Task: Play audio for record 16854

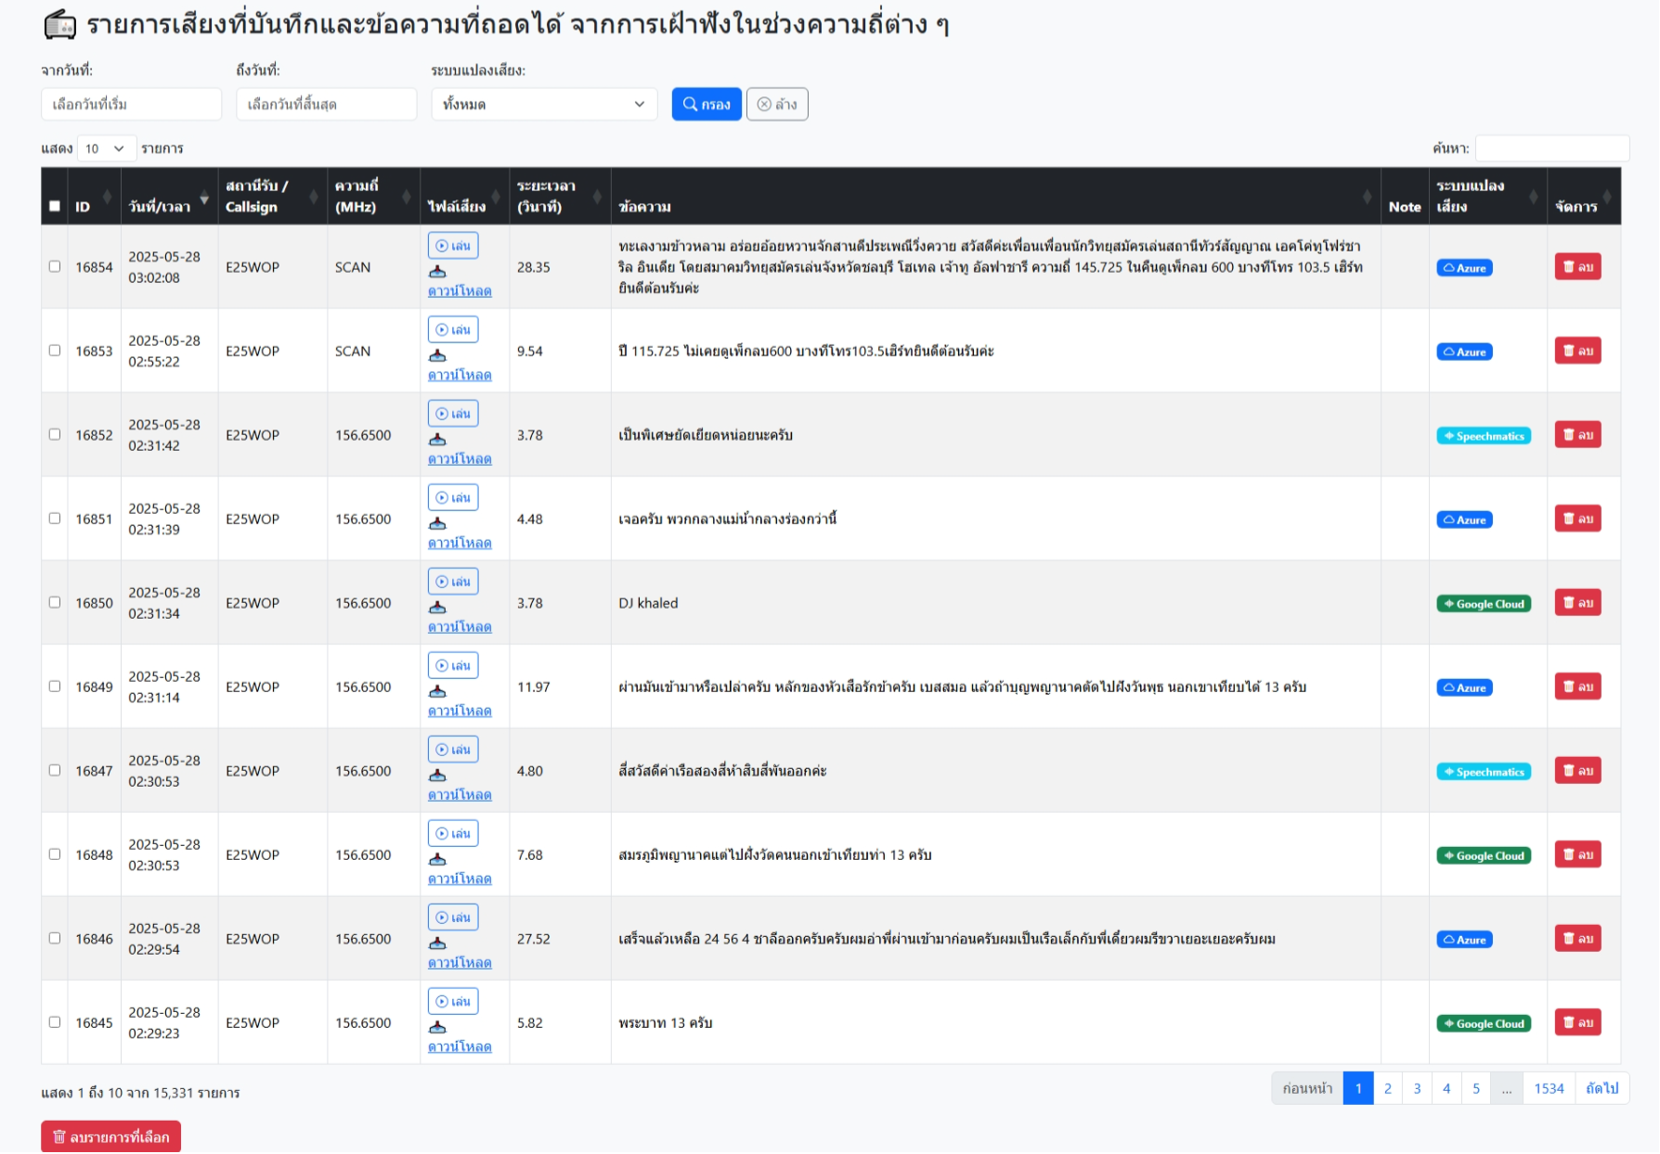Action: click(x=453, y=246)
